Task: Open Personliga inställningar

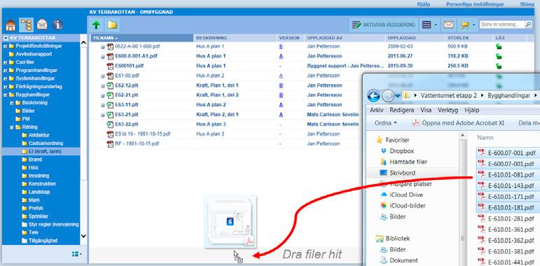Action: click(x=475, y=4)
